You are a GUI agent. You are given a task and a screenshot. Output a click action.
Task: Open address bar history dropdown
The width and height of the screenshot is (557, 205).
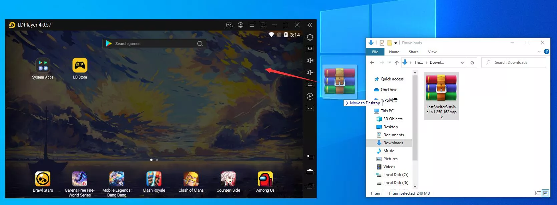pos(462,62)
